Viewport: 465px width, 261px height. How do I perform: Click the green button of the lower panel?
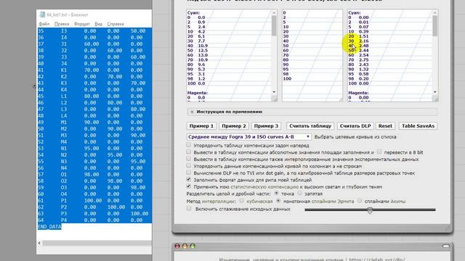click(x=193, y=246)
